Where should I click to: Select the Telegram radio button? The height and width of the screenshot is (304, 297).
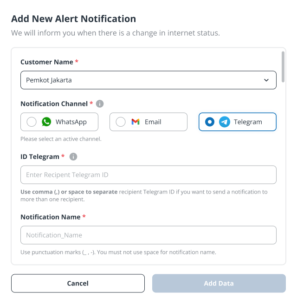pos(210,122)
